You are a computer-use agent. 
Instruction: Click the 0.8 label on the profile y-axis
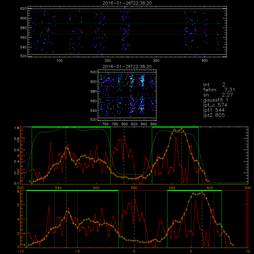tap(16, 138)
